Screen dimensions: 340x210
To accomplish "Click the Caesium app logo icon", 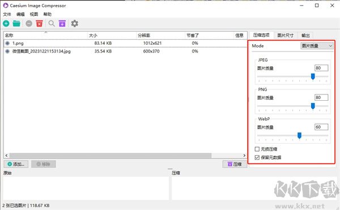I will click(6, 6).
